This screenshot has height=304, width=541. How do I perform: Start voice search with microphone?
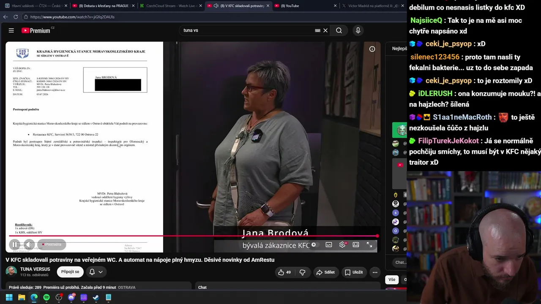point(358,30)
